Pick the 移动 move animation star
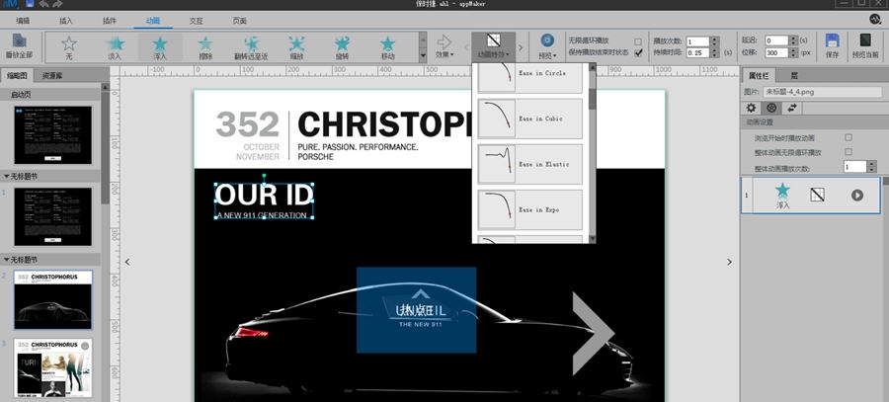 pos(387,43)
